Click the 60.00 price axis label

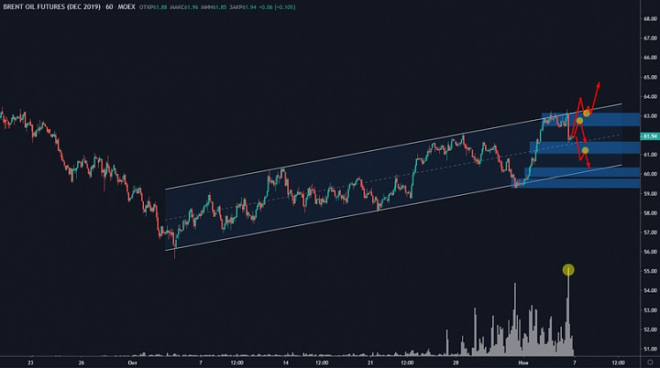pyautogui.click(x=650, y=174)
